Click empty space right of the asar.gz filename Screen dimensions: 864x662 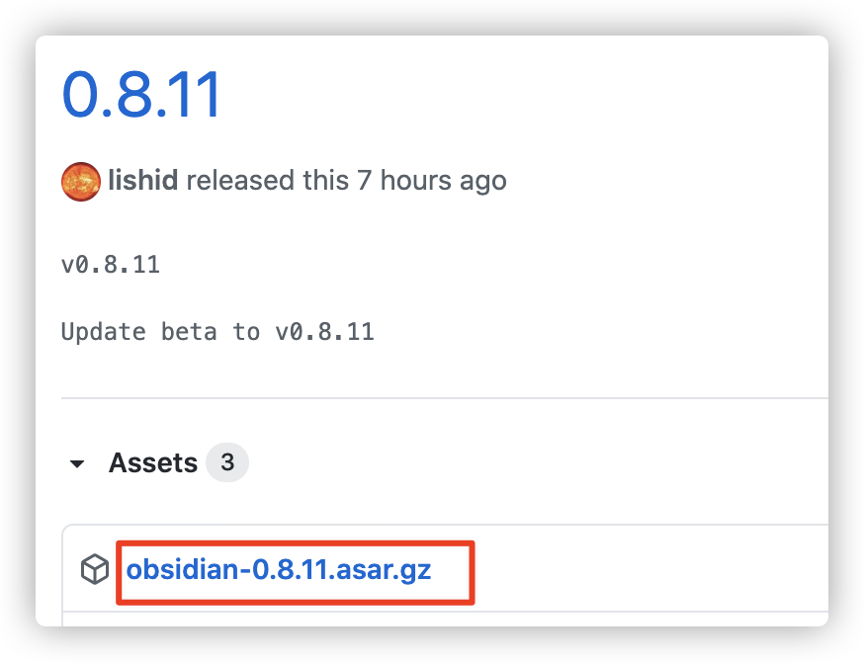[x=650, y=569]
